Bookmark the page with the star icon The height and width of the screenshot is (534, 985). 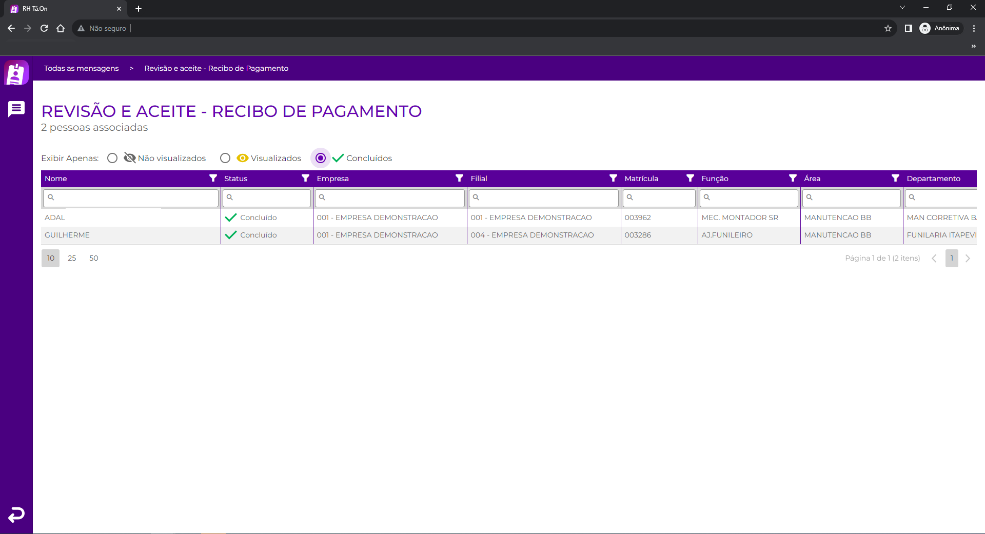point(888,28)
